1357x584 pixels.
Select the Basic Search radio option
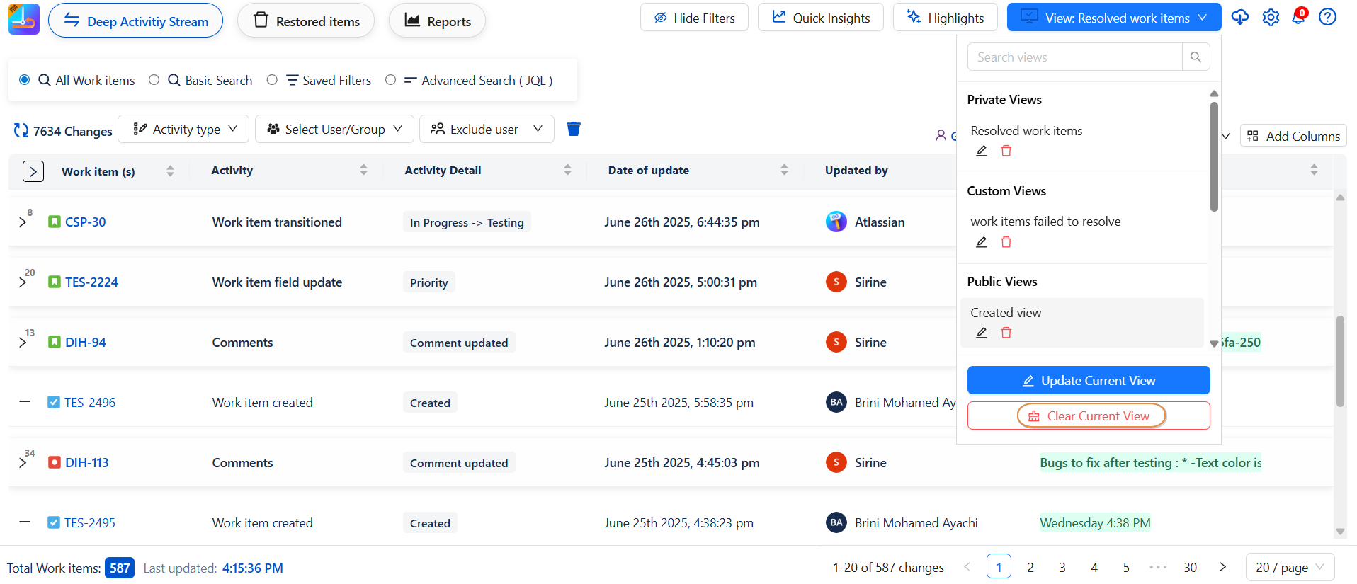154,80
